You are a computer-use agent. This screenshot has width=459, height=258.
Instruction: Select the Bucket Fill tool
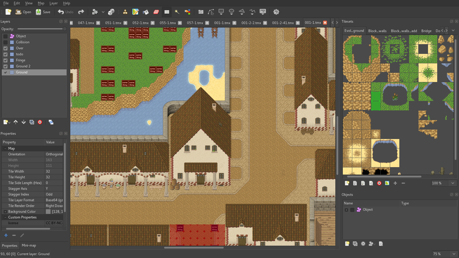(x=146, y=12)
